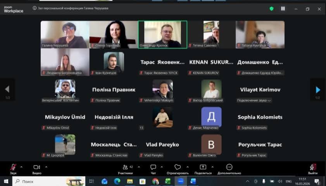Image resolution: width=326 pixels, height=186 pixels.
Task: Select Олександр Кропок's video thumbnail
Action: click(x=162, y=34)
